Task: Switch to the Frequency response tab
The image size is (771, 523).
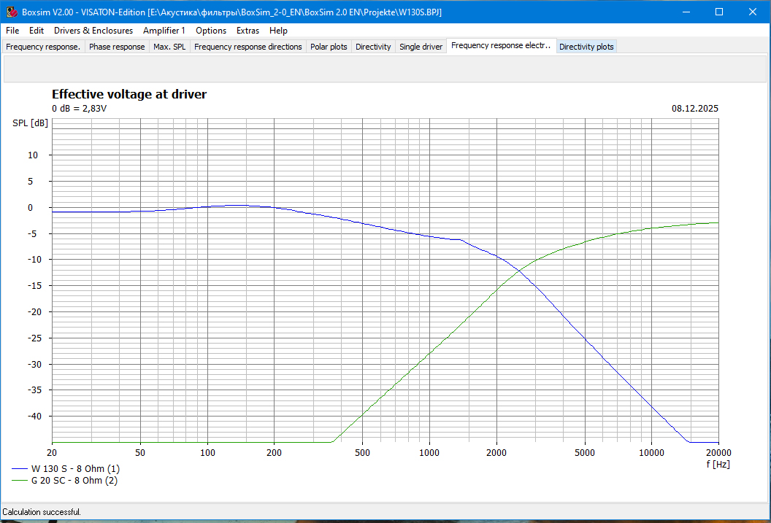Action: pyautogui.click(x=43, y=47)
